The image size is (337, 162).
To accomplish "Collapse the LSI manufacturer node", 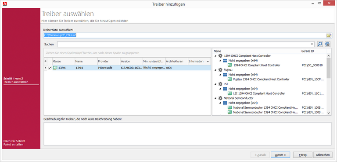I will pyautogui.click(x=215, y=84).
